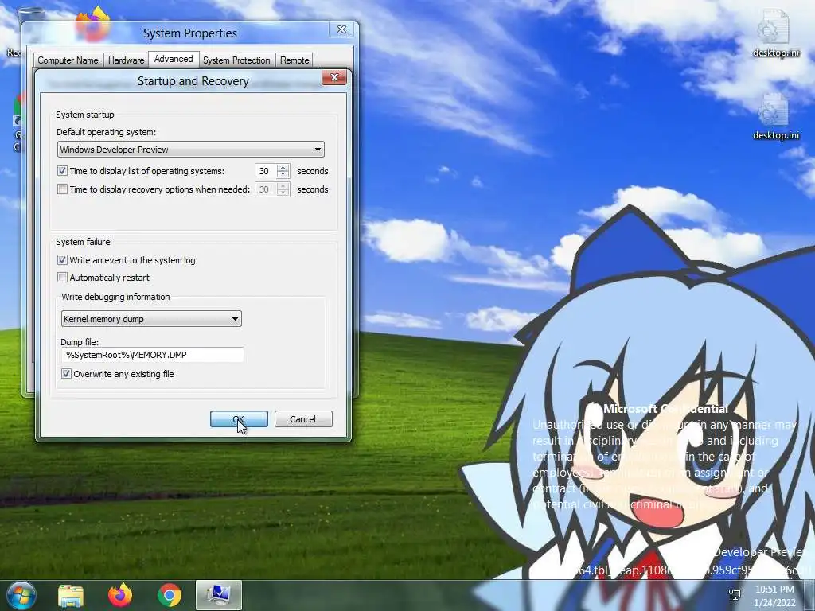The height and width of the screenshot is (611, 815).
Task: Check the 'Automatically restart' box
Action: 62,278
